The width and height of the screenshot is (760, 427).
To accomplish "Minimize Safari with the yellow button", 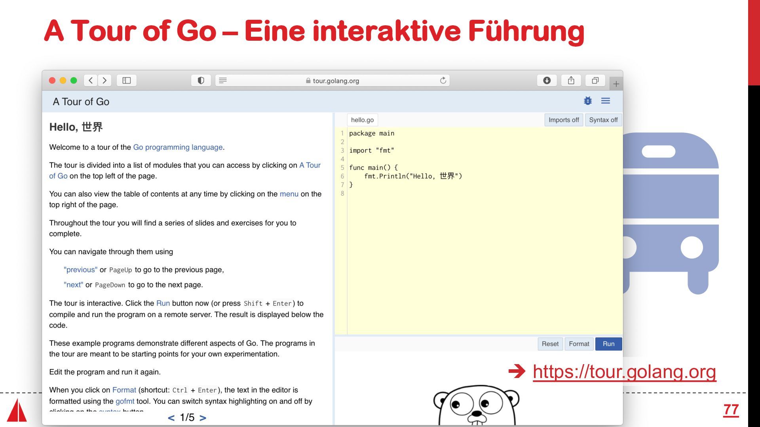I will pos(63,80).
